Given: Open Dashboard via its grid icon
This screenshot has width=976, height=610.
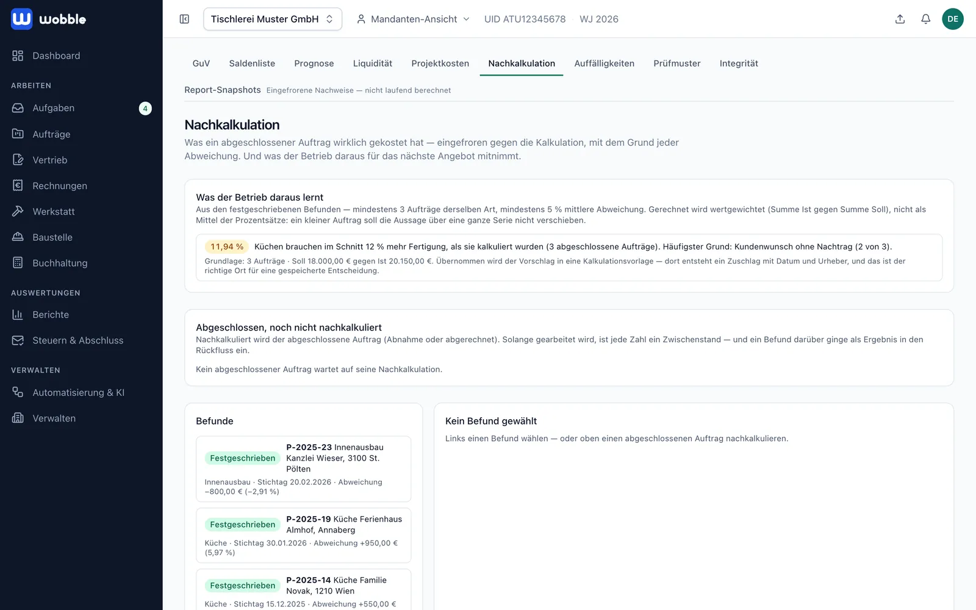Looking at the screenshot, I should (x=18, y=56).
